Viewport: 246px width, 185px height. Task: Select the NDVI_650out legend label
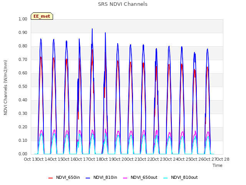click(x=144, y=177)
